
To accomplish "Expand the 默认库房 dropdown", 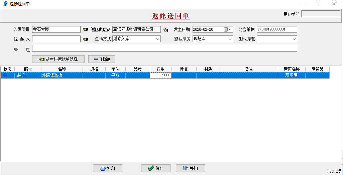I will click(x=230, y=39).
